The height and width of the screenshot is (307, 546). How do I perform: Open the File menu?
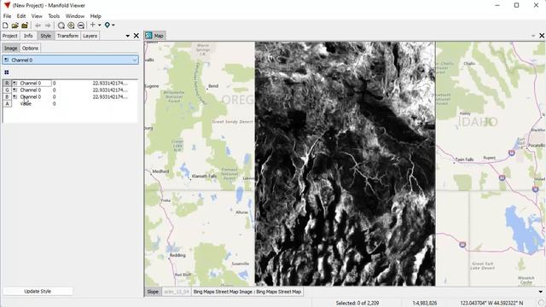coord(7,16)
